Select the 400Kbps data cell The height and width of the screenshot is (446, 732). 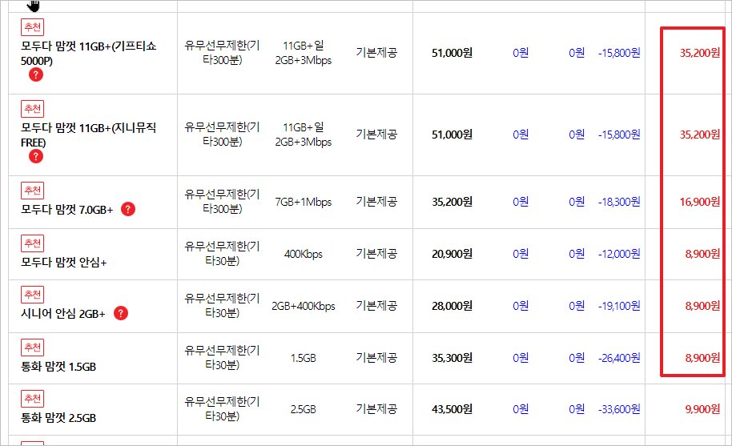[303, 255]
